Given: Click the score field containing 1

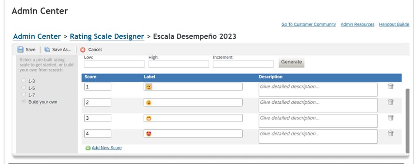Looking at the screenshot, I should tap(98, 86).
